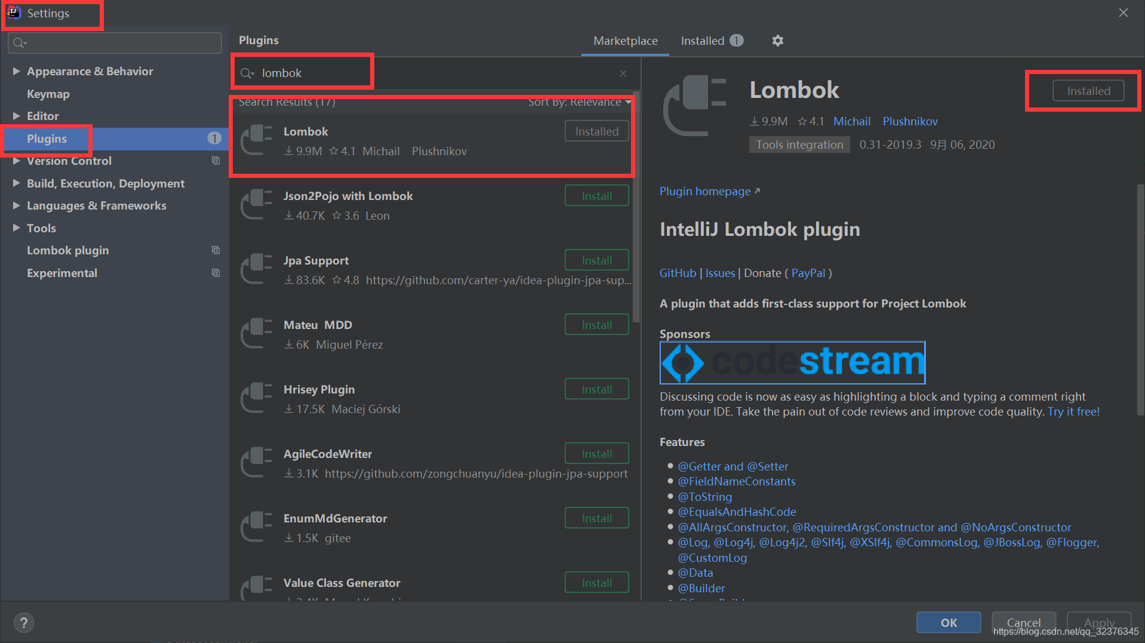
Task: Open the @ToString feature link
Action: pos(704,497)
